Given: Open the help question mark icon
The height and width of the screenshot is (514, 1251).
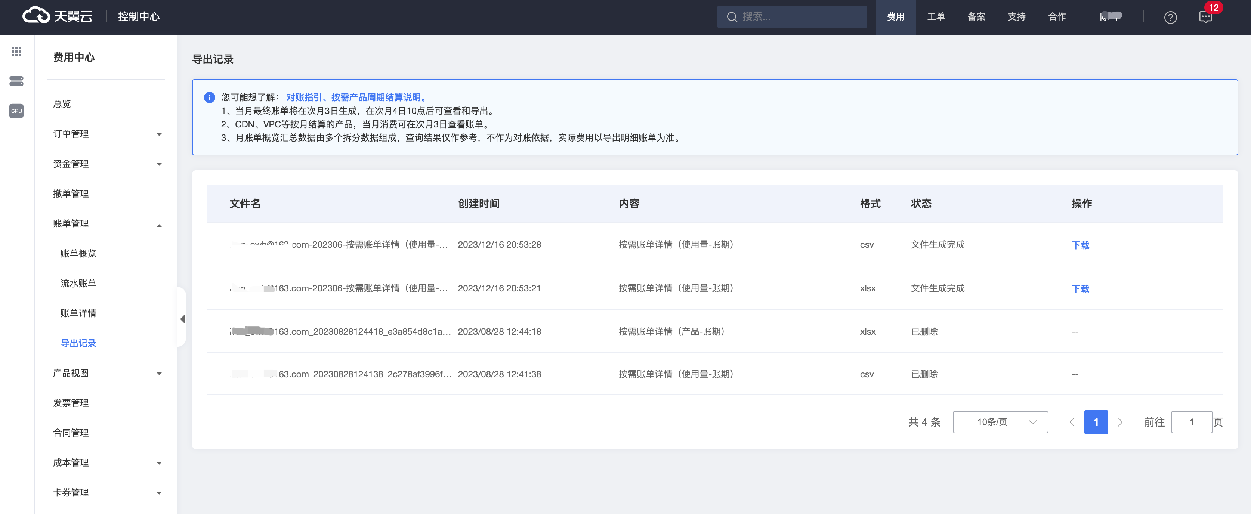Looking at the screenshot, I should [x=1170, y=18].
